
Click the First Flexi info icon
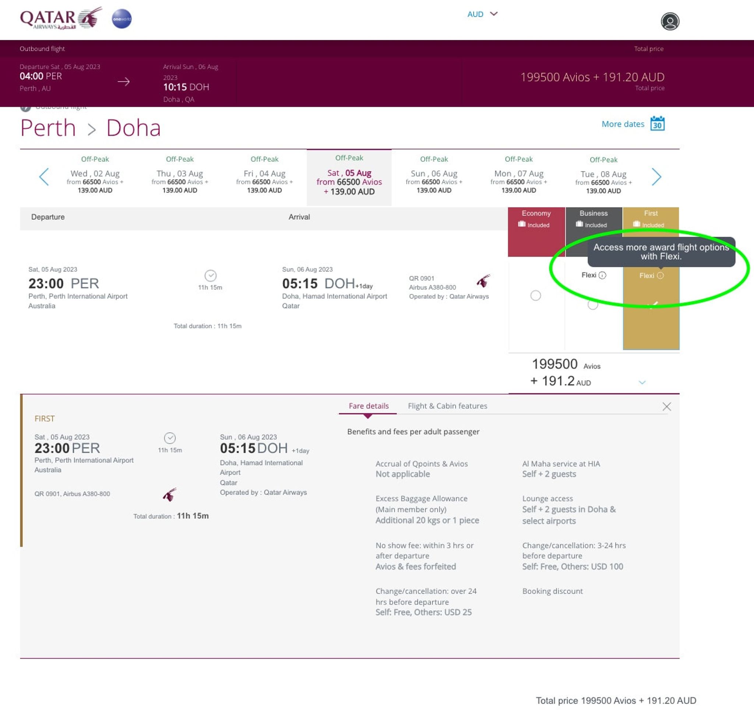coord(660,275)
